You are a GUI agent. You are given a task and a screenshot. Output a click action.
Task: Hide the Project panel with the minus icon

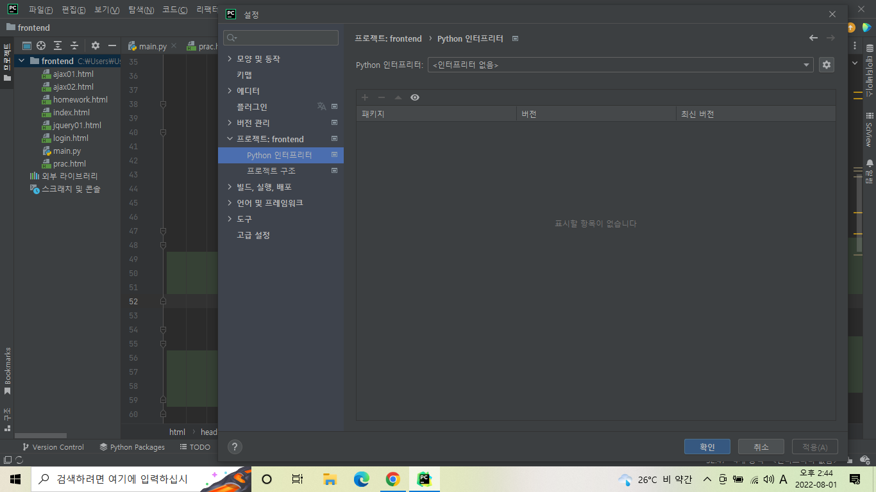112,45
